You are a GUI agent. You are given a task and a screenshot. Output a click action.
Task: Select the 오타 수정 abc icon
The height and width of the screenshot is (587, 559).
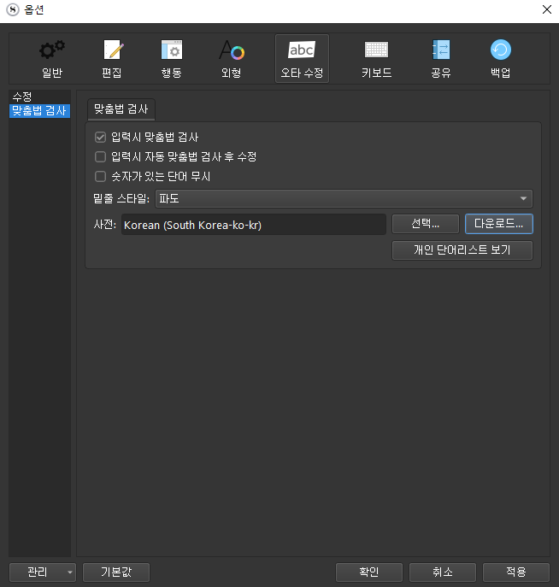303,58
